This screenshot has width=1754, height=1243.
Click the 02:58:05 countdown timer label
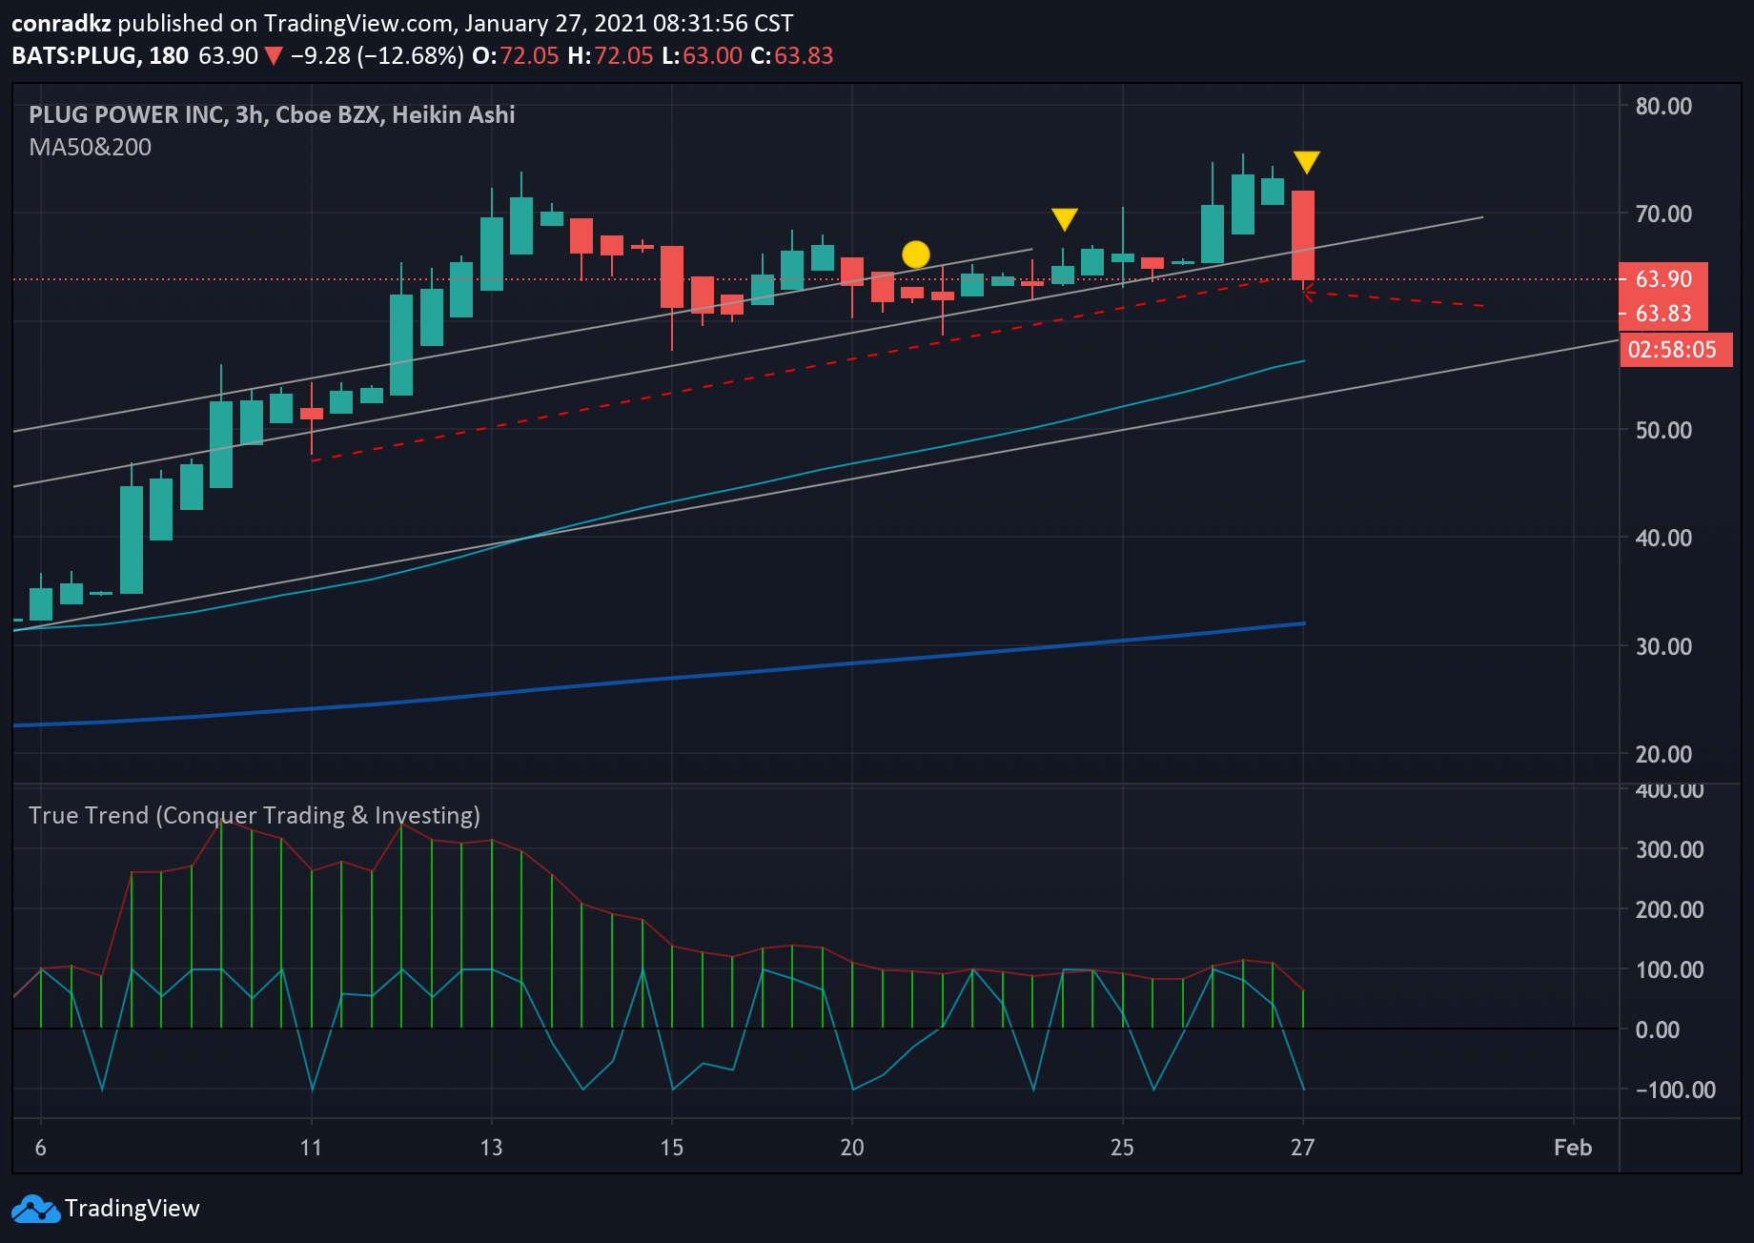pos(1675,350)
